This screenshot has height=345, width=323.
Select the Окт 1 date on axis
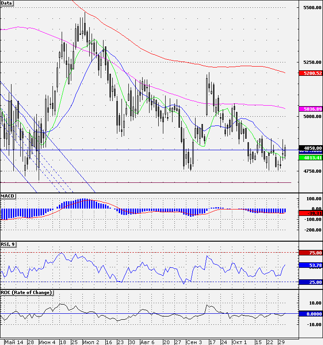tap(240, 342)
